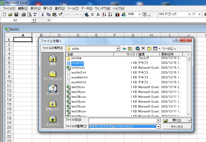Viewport: 206px width, 142px height.
Task: Select the Format Painter brush icon
Action: [60, 15]
